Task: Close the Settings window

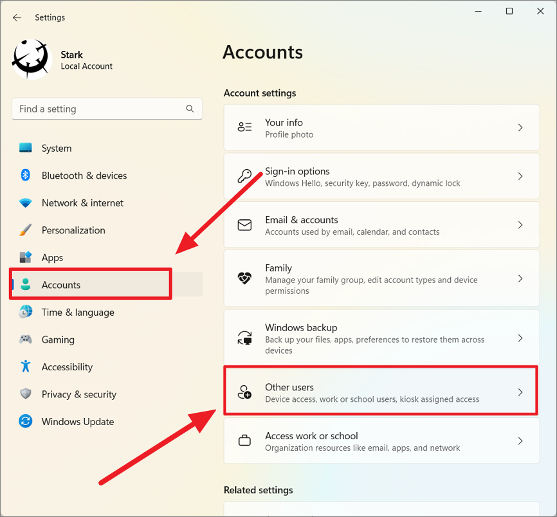Action: point(540,12)
